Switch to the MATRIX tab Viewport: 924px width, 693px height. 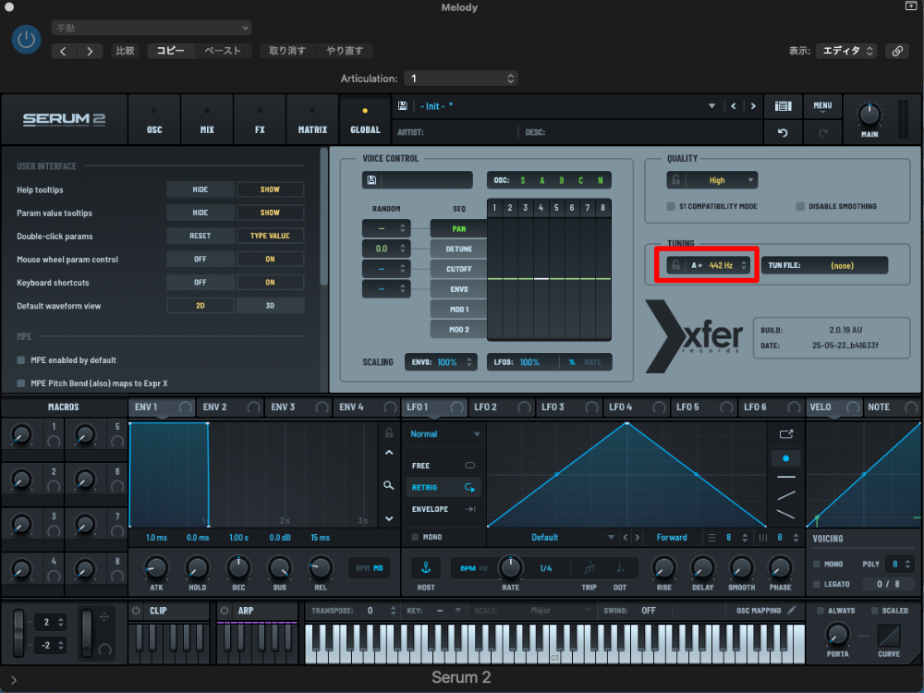312,119
